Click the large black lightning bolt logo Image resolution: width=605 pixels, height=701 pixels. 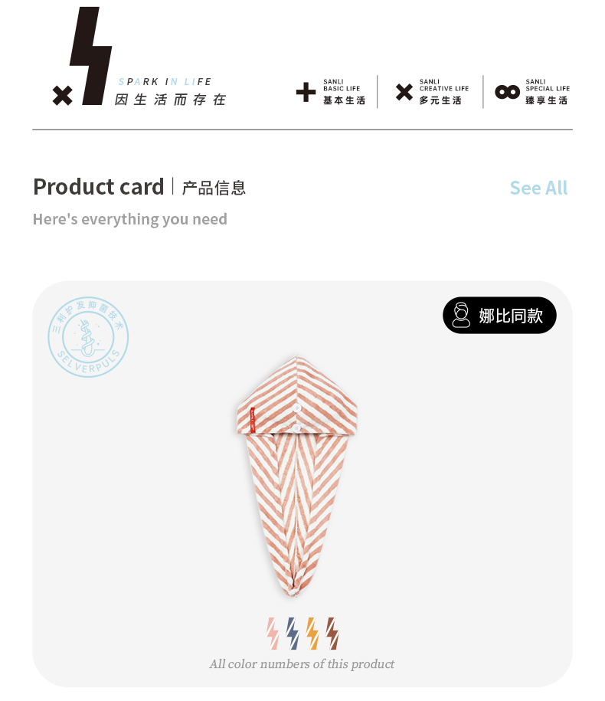tap(90, 55)
